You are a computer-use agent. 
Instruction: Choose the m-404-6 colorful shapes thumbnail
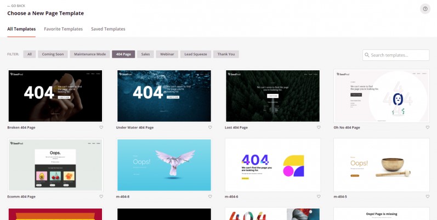[x=273, y=165]
